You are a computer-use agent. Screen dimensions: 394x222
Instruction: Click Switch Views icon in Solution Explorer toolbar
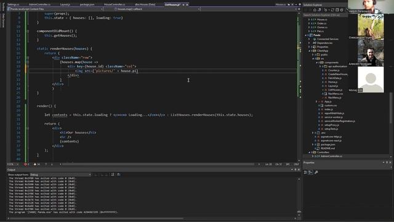point(320,10)
